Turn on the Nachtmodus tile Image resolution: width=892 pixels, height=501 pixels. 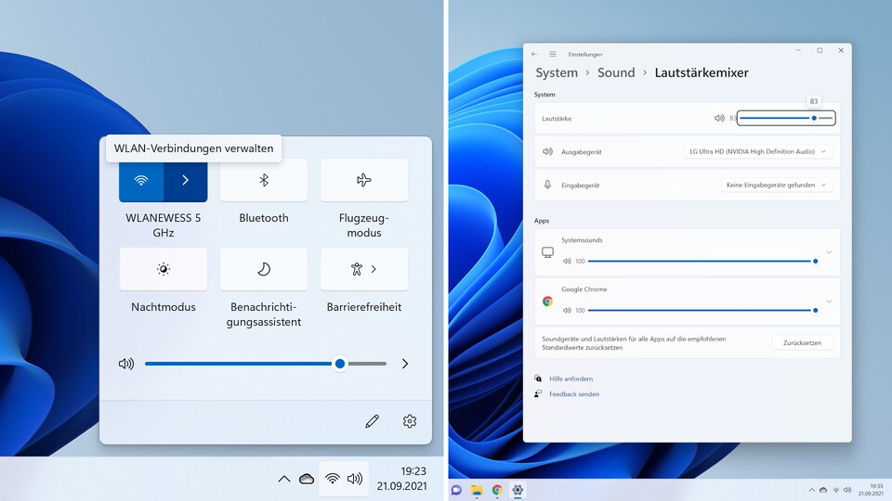(x=164, y=269)
